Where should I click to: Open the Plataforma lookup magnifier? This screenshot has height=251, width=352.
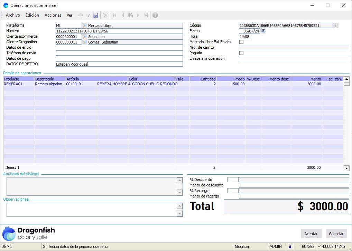click(85, 26)
